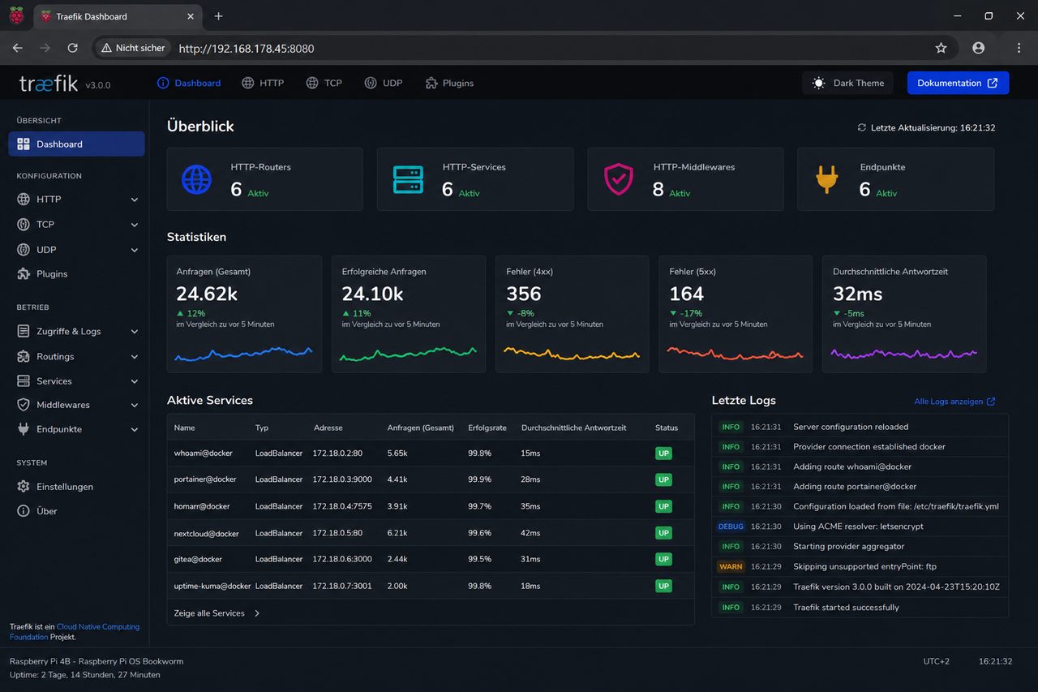This screenshot has width=1038, height=692.
Task: Click the sidebar Plugins puzzle icon
Action: point(23,273)
